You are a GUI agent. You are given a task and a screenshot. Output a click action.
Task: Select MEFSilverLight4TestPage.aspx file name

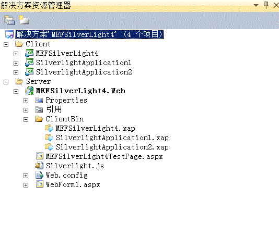click(x=104, y=157)
